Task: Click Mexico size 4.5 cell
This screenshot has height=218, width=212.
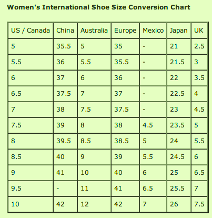Action: (x=153, y=125)
